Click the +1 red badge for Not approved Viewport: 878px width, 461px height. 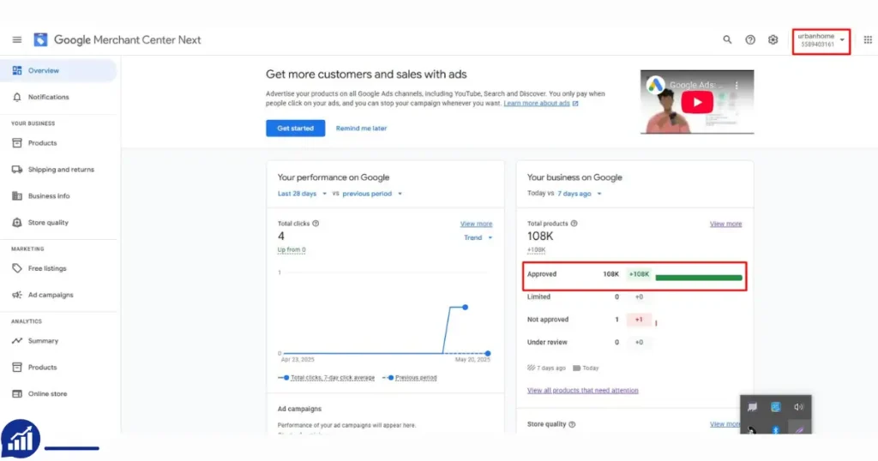(639, 320)
